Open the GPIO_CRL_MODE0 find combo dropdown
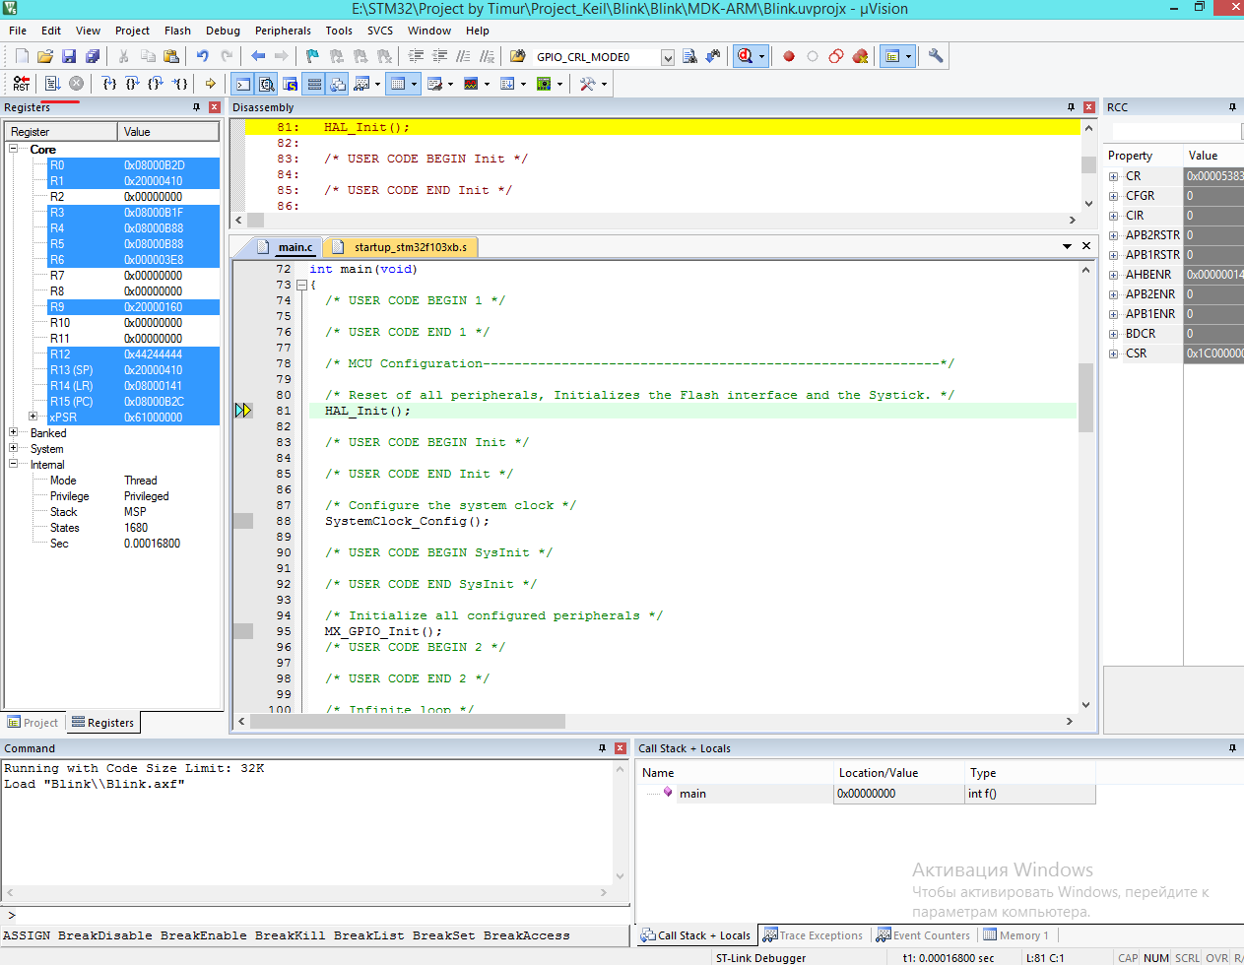The width and height of the screenshot is (1244, 965). [x=667, y=57]
